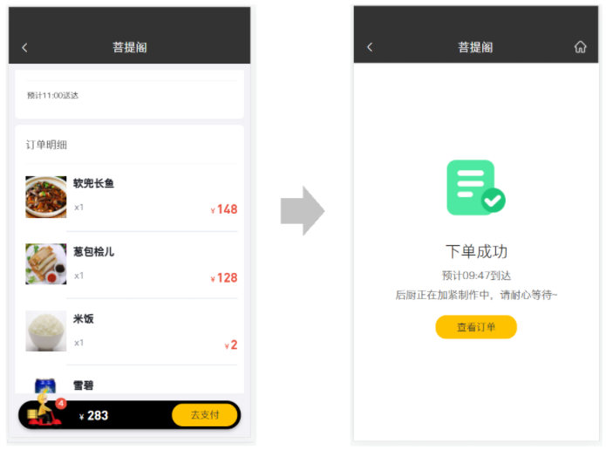Select the 预计11:00送达 delivery time row
This screenshot has height=450, width=606.
click(129, 95)
